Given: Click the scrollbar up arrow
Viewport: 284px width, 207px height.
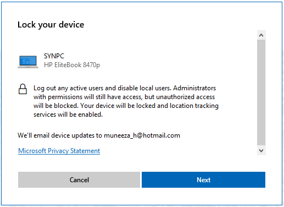Looking at the screenshot, I should pos(261,35).
